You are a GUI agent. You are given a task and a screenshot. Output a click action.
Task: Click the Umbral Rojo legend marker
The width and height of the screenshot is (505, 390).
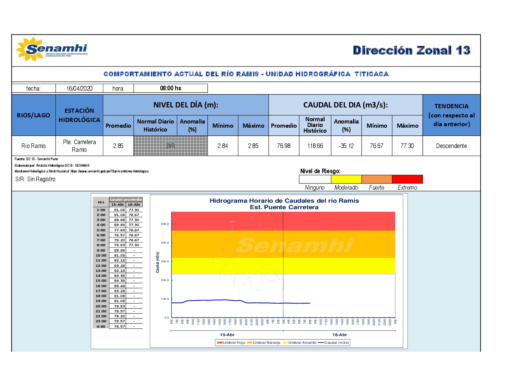point(220,343)
